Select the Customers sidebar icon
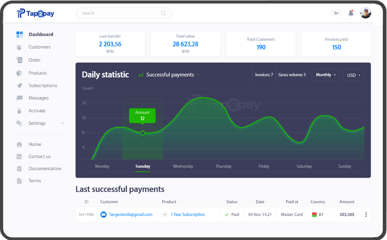This screenshot has width=387, height=240. tap(19, 47)
